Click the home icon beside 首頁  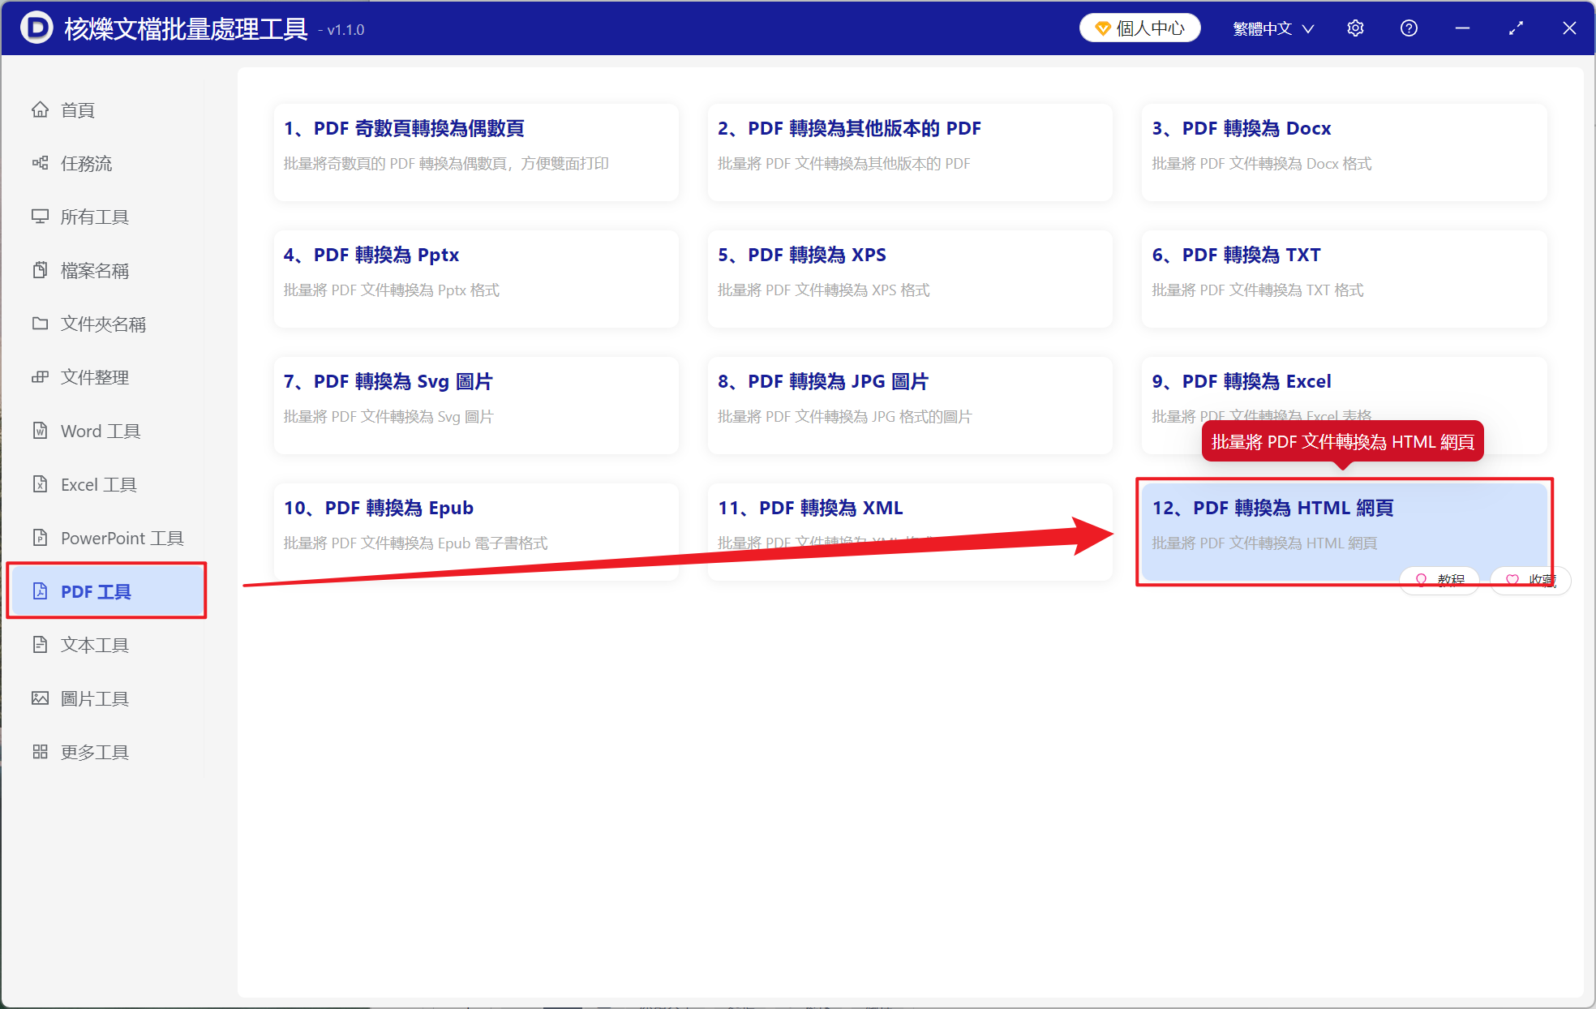coord(40,109)
